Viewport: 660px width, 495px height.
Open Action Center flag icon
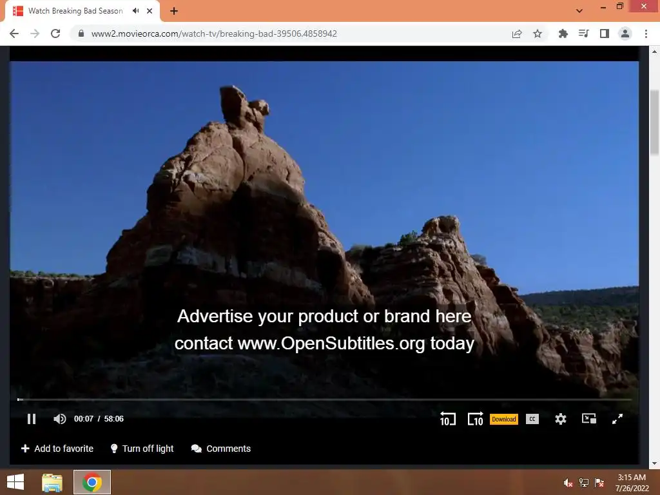(x=599, y=483)
